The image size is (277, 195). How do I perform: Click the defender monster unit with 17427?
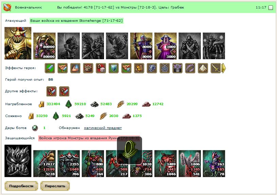[44, 163]
